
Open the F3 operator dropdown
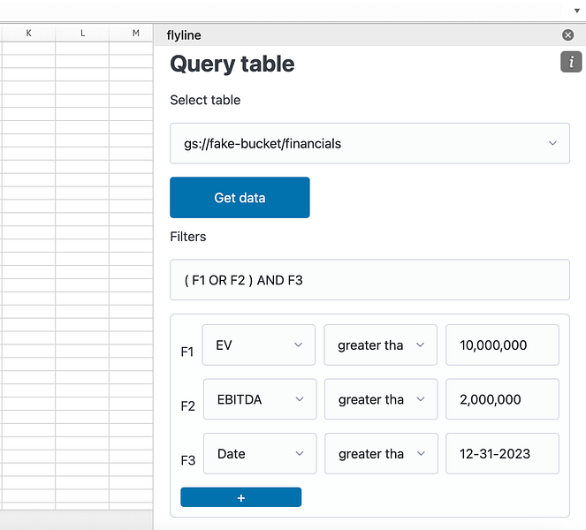click(380, 454)
